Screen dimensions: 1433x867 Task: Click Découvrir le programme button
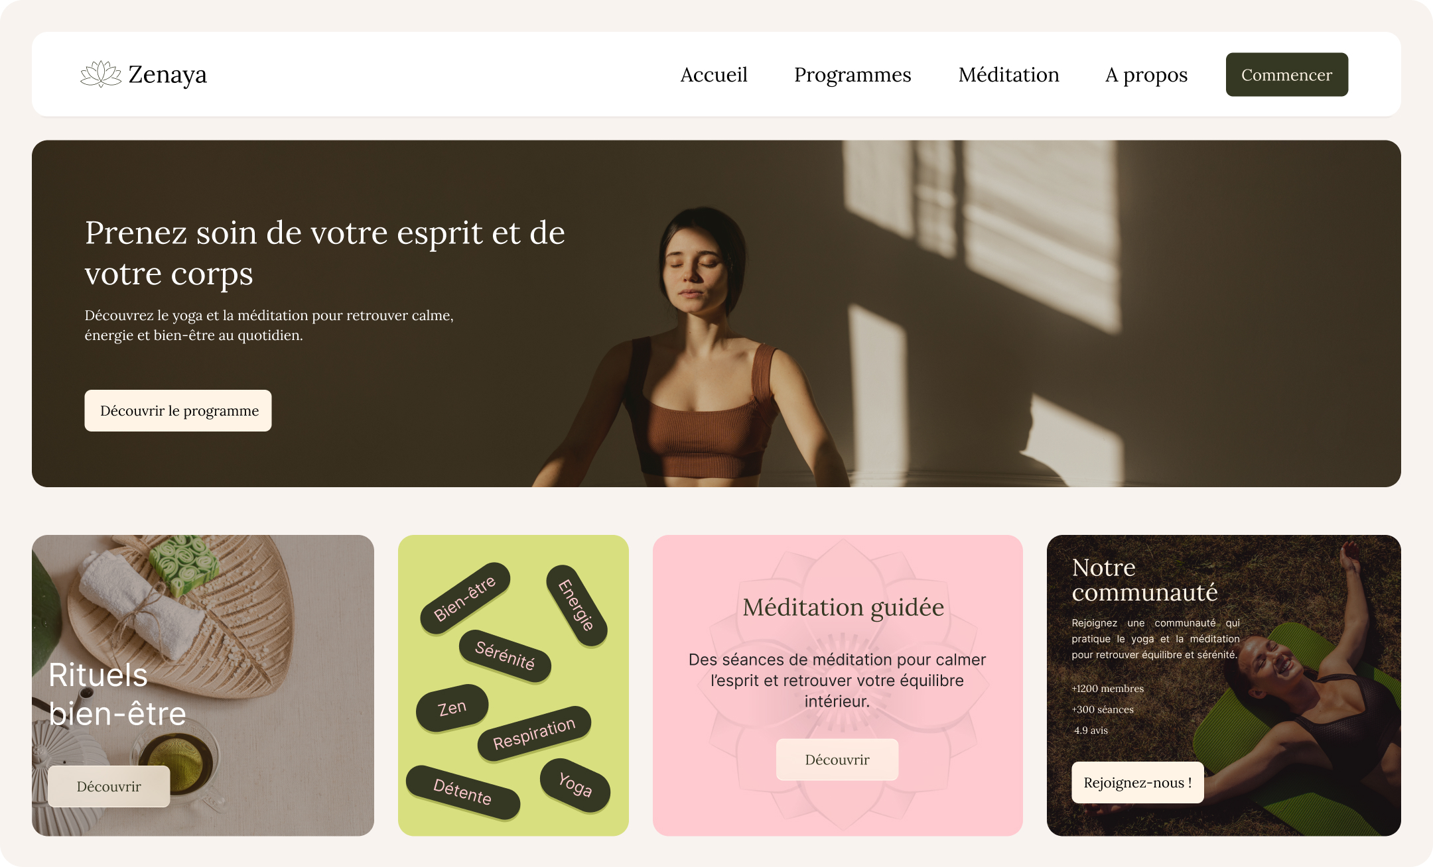coord(178,411)
